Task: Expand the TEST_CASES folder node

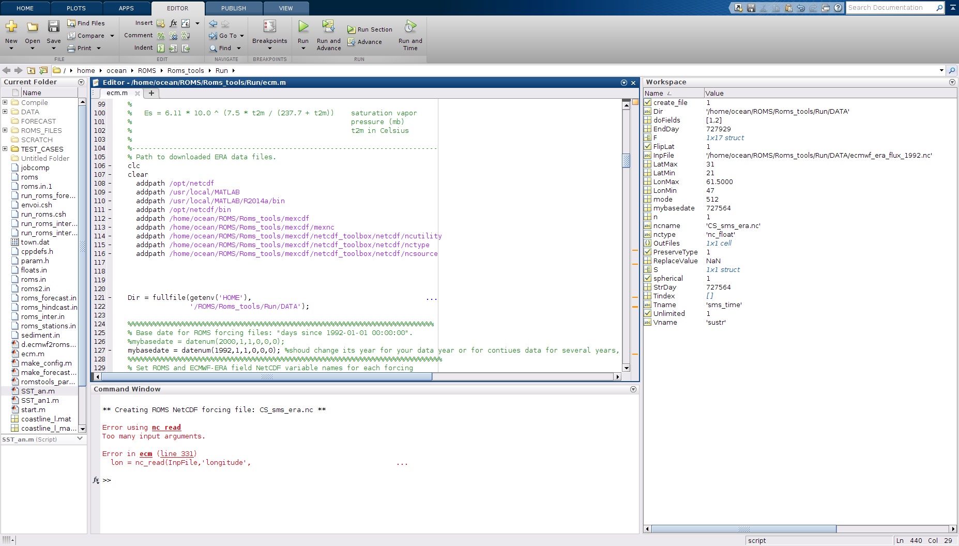Action: (x=5, y=149)
